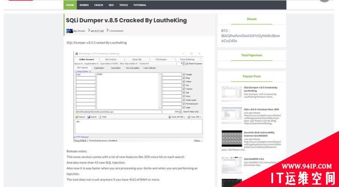Image resolution: width=339 pixels, height=187 pixels.
Task: Open popular post SQLi v.8.8.4 Cracked New link
Action: pos(261,109)
